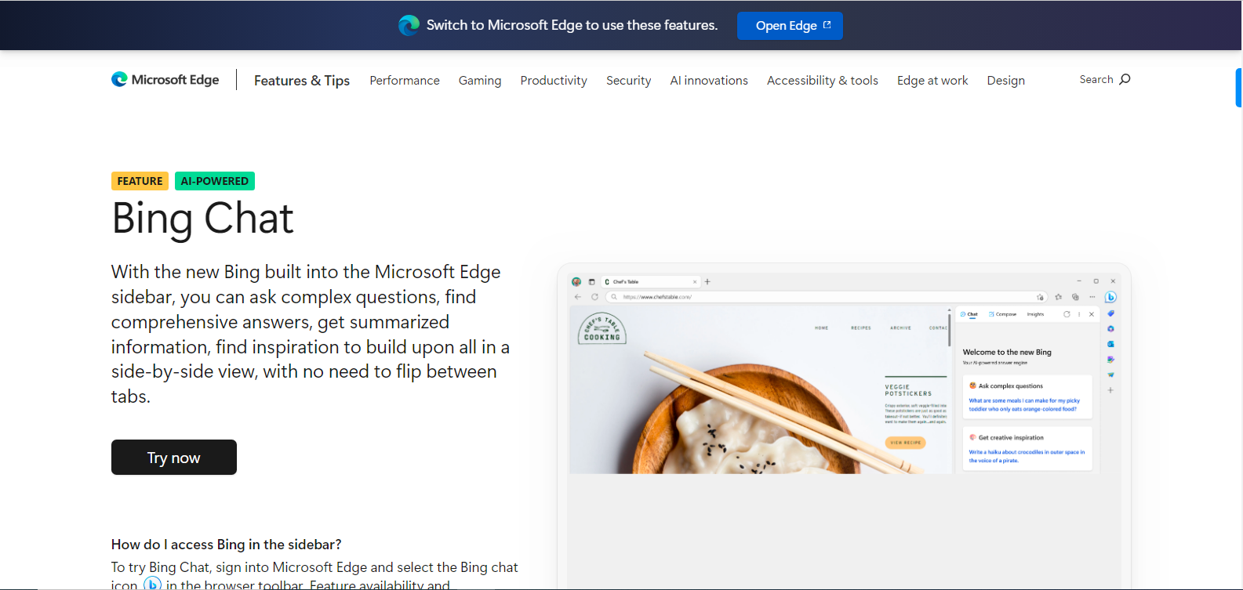This screenshot has height=590, width=1243.
Task: Click "How do I access Bing in the sidebar?"
Action: (x=227, y=545)
